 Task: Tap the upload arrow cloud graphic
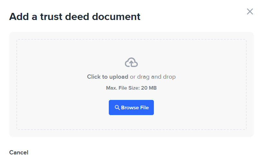point(131,62)
